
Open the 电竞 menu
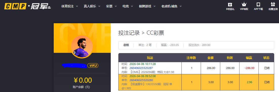click(x=126, y=6)
